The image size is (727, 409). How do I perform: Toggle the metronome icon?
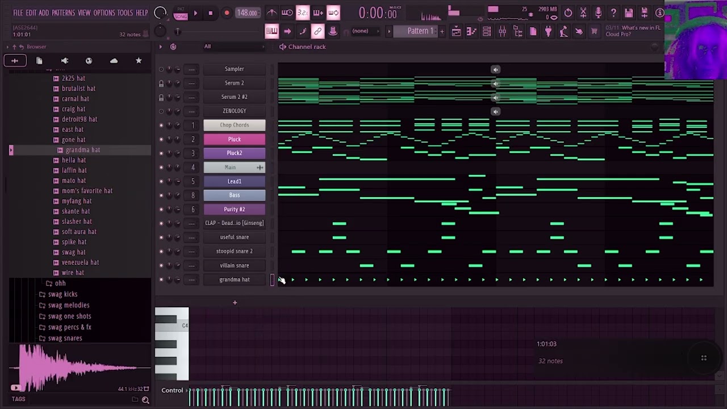click(272, 12)
